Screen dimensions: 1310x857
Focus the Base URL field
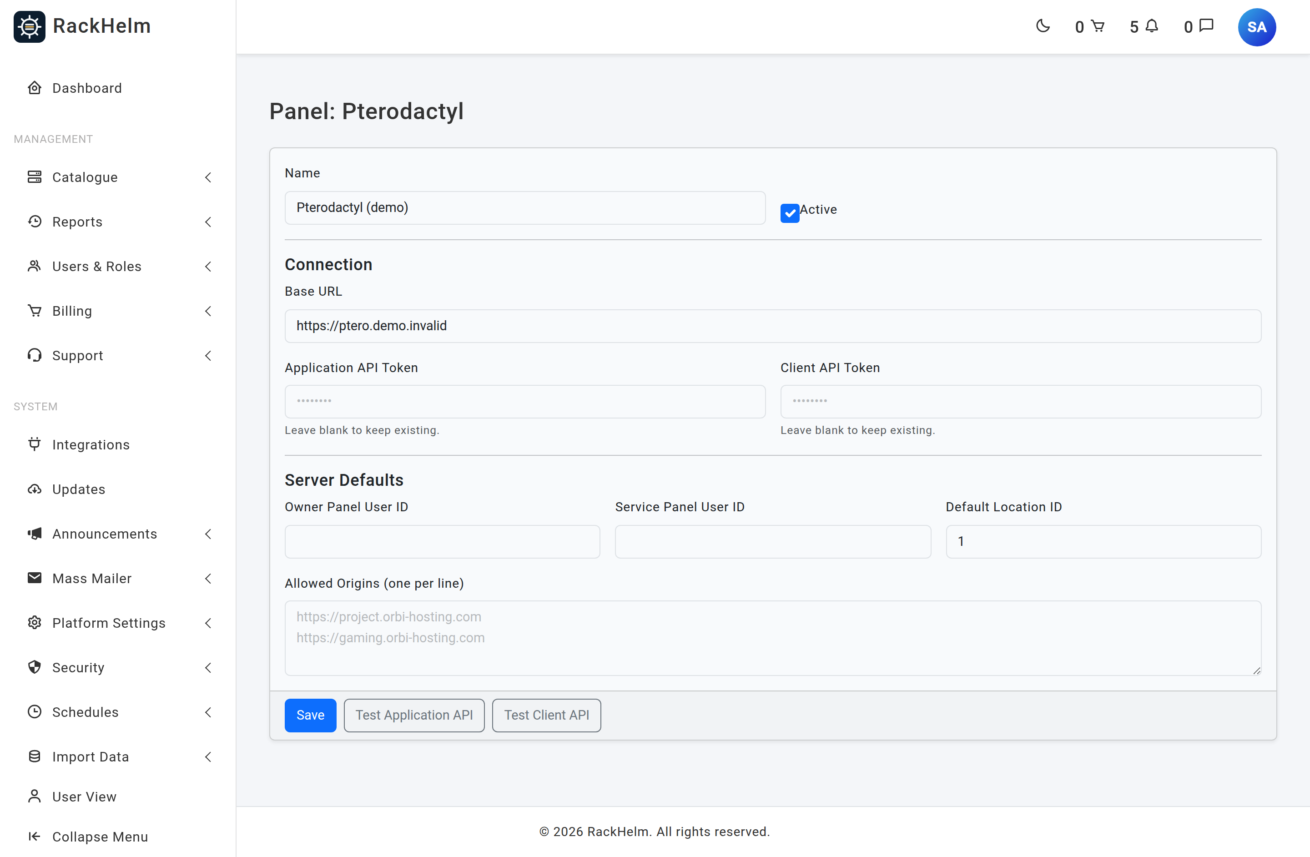[773, 326]
